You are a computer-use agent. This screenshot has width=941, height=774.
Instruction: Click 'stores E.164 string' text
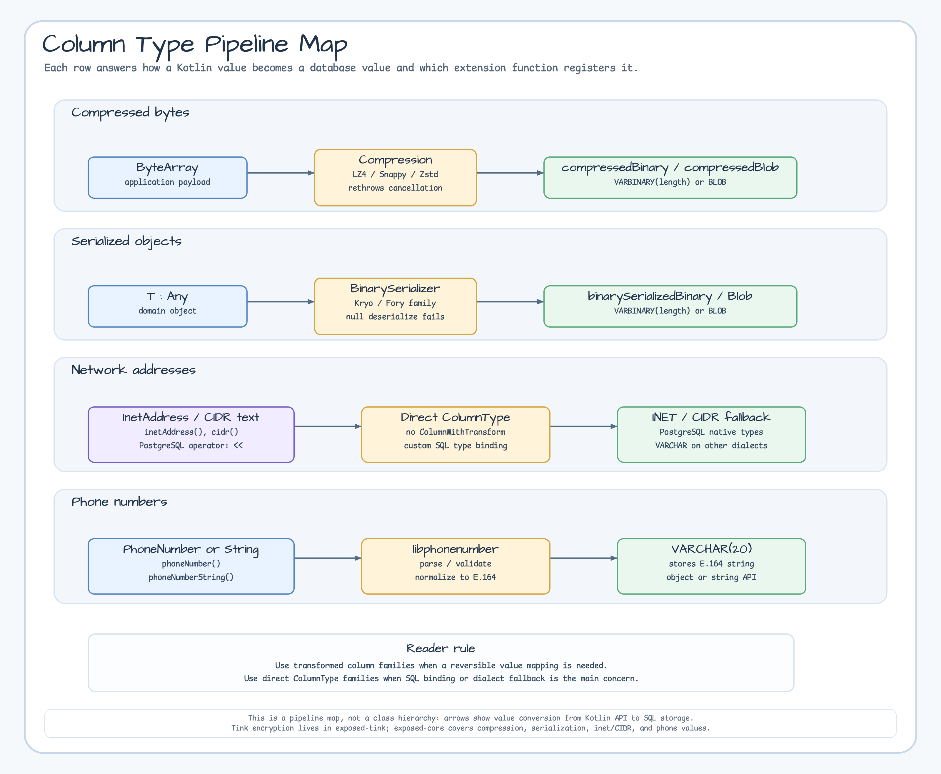[x=711, y=564]
